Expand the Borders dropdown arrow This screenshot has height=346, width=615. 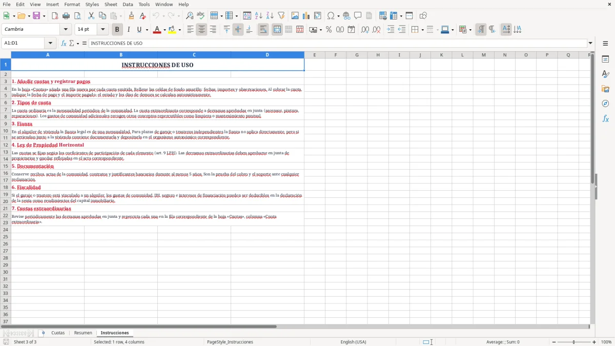pos(422,30)
